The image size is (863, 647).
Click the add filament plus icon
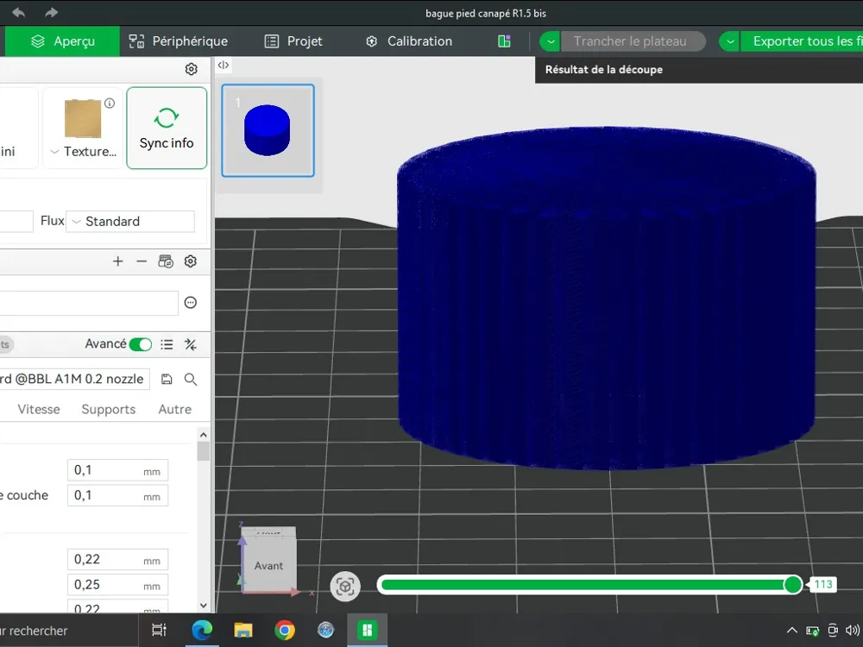click(117, 261)
